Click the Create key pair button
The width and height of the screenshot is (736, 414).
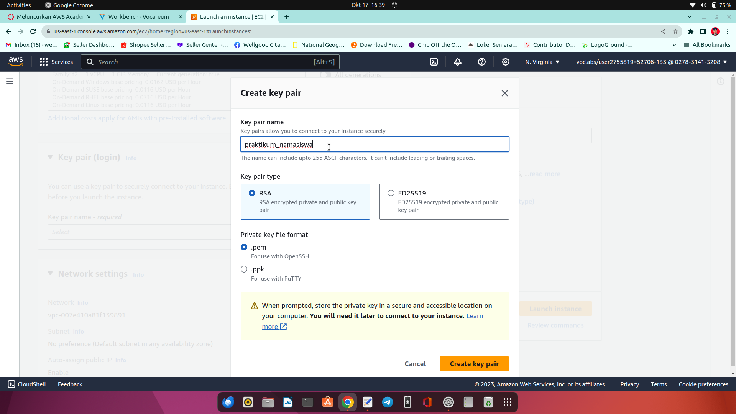click(x=474, y=363)
